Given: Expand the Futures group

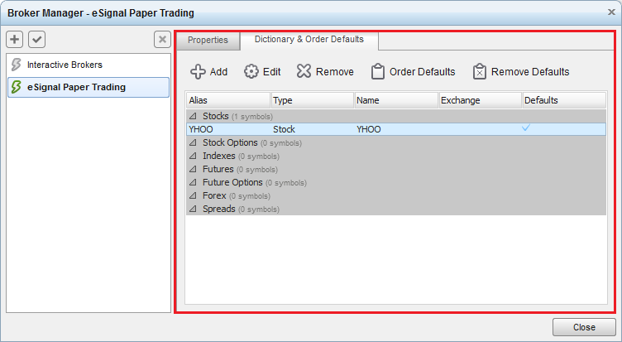Looking at the screenshot, I should [x=193, y=169].
